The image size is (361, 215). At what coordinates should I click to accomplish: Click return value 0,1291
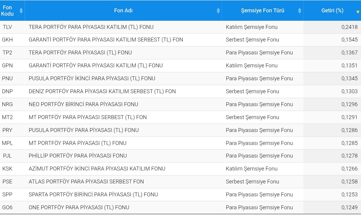point(350,117)
